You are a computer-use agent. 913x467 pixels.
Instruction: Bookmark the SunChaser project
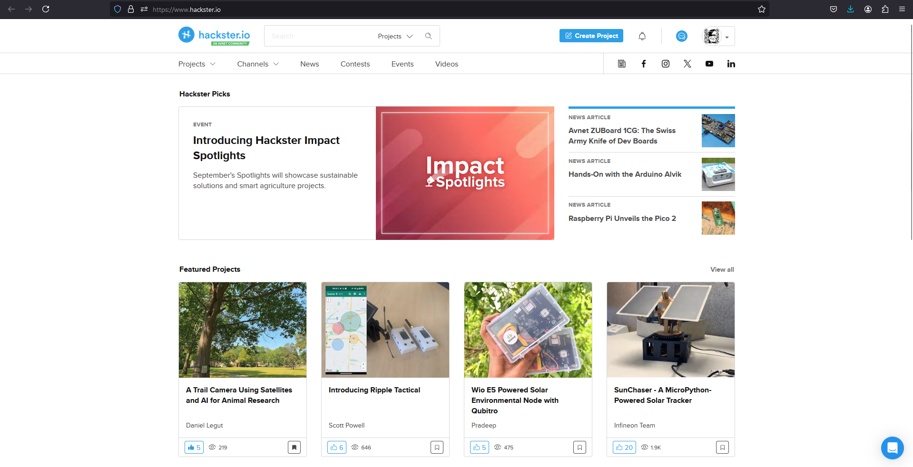point(722,448)
